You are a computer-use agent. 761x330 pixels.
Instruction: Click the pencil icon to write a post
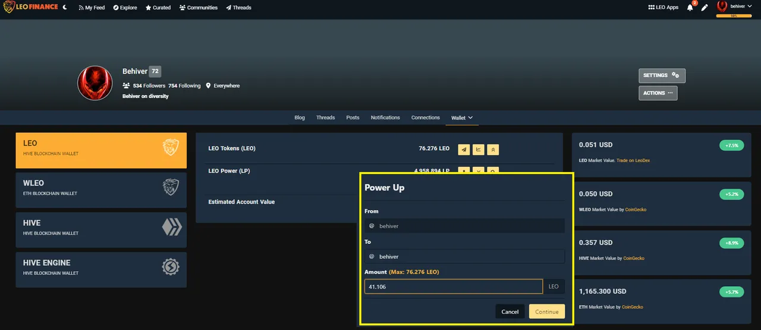point(705,8)
